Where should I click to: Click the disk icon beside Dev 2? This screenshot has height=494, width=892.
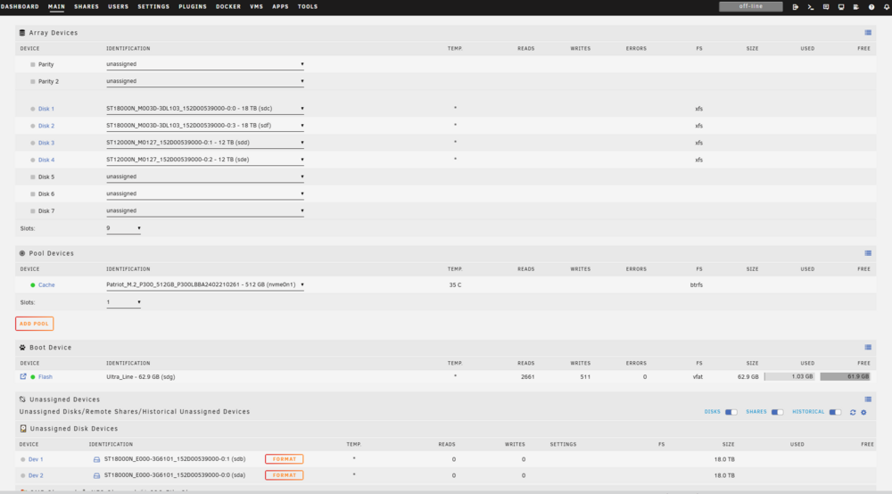pyautogui.click(x=96, y=475)
